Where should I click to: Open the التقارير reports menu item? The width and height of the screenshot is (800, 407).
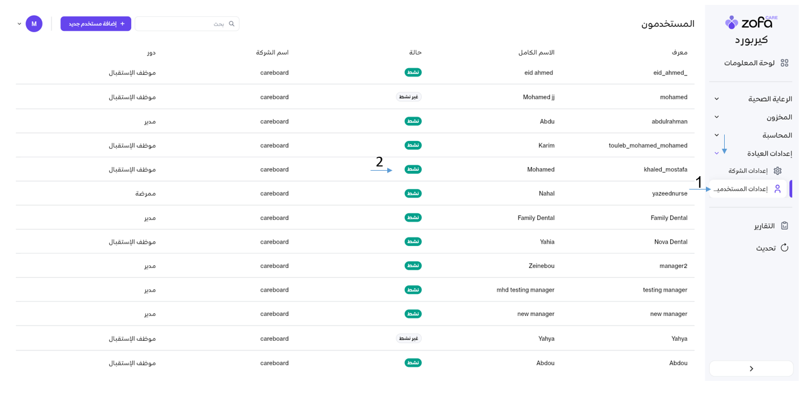pyautogui.click(x=764, y=225)
